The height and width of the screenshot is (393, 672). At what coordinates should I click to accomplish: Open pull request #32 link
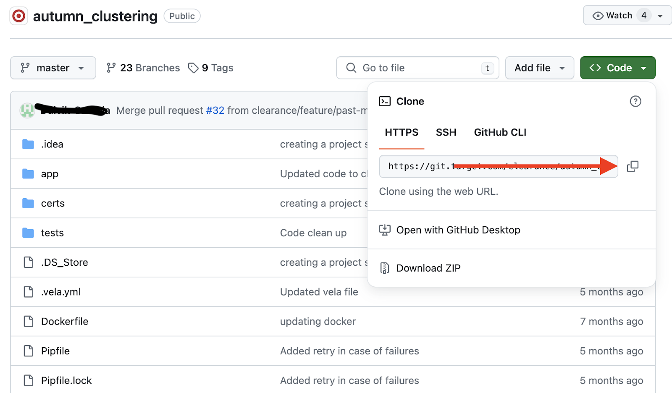click(215, 110)
